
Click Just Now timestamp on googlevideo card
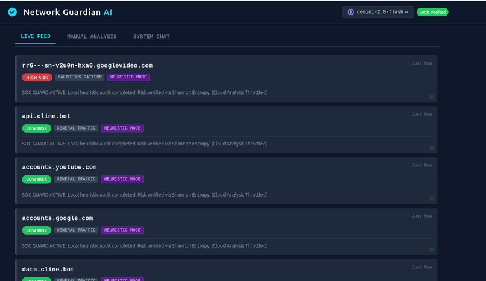tap(422, 63)
